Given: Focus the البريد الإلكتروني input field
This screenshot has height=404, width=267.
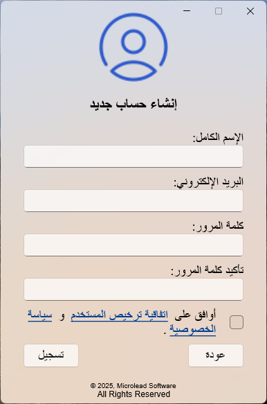Looking at the screenshot, I should click(x=133, y=201).
